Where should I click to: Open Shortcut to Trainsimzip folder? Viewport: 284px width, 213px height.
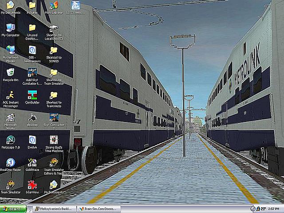click(x=54, y=99)
